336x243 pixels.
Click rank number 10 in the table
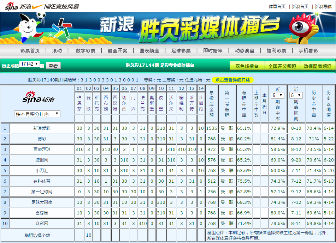tap(5, 224)
